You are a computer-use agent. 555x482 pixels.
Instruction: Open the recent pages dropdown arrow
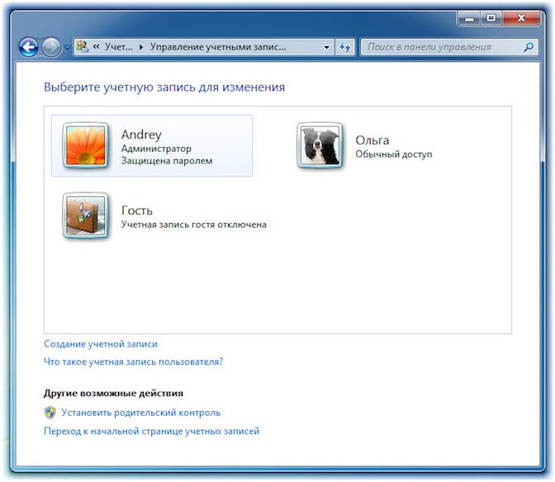(67, 47)
